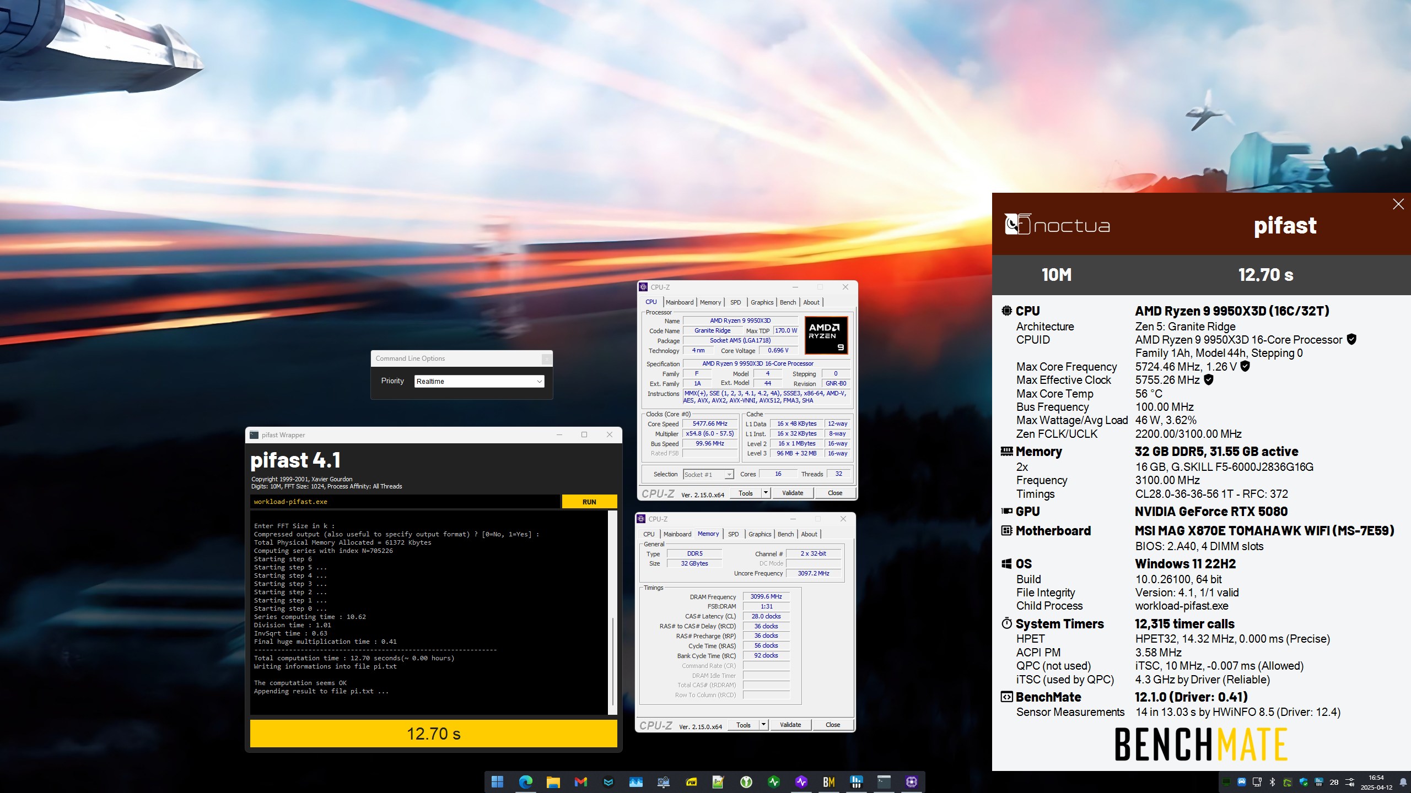
Task: Open Windows Security shield tray icon
Action: [1303, 782]
